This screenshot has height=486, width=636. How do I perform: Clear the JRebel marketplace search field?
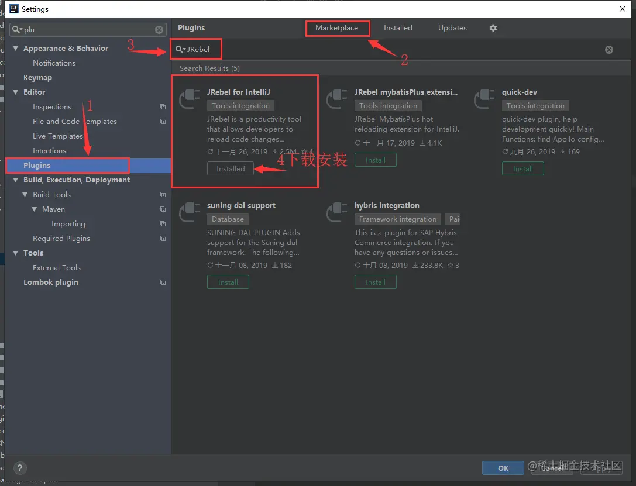609,50
